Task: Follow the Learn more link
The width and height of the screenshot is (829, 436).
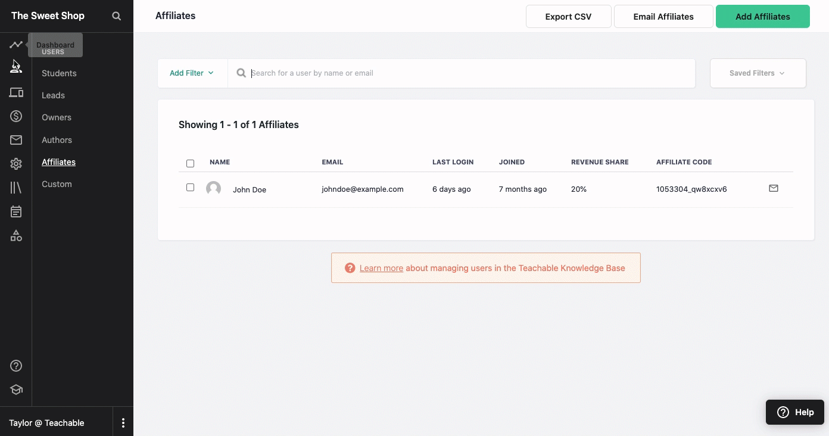Action: pos(381,268)
